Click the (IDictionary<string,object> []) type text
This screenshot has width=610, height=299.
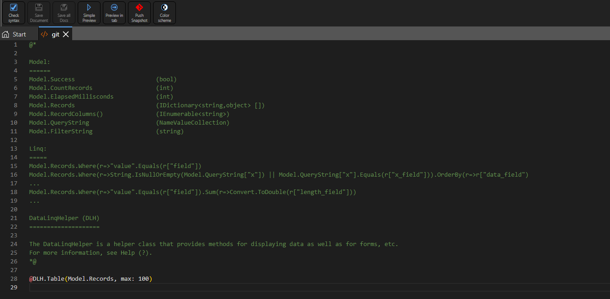[211, 105]
